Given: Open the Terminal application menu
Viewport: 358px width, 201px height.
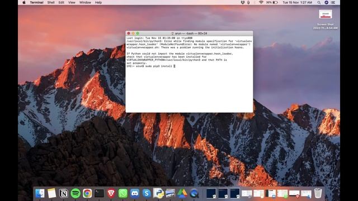Looking at the screenshot, I should point(36,2).
